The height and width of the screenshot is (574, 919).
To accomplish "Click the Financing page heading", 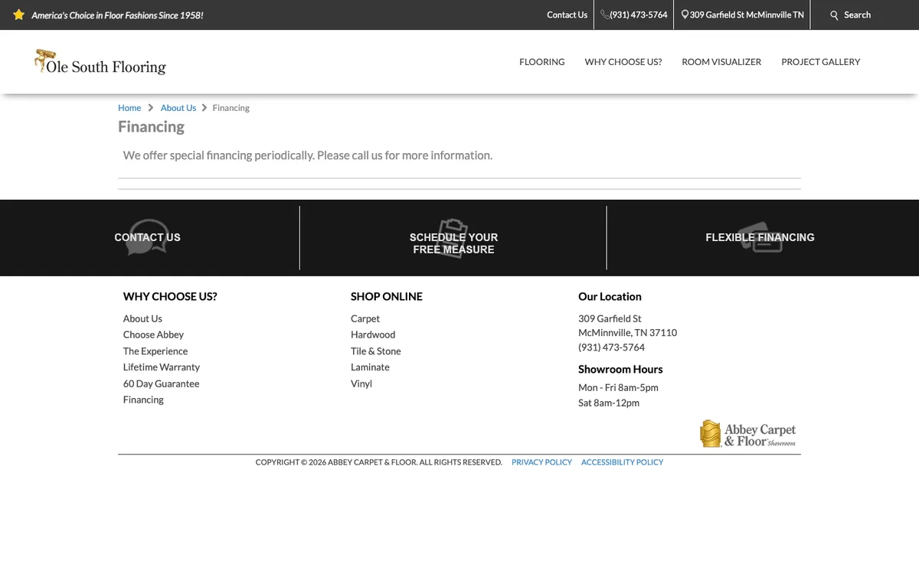I will pos(151,127).
